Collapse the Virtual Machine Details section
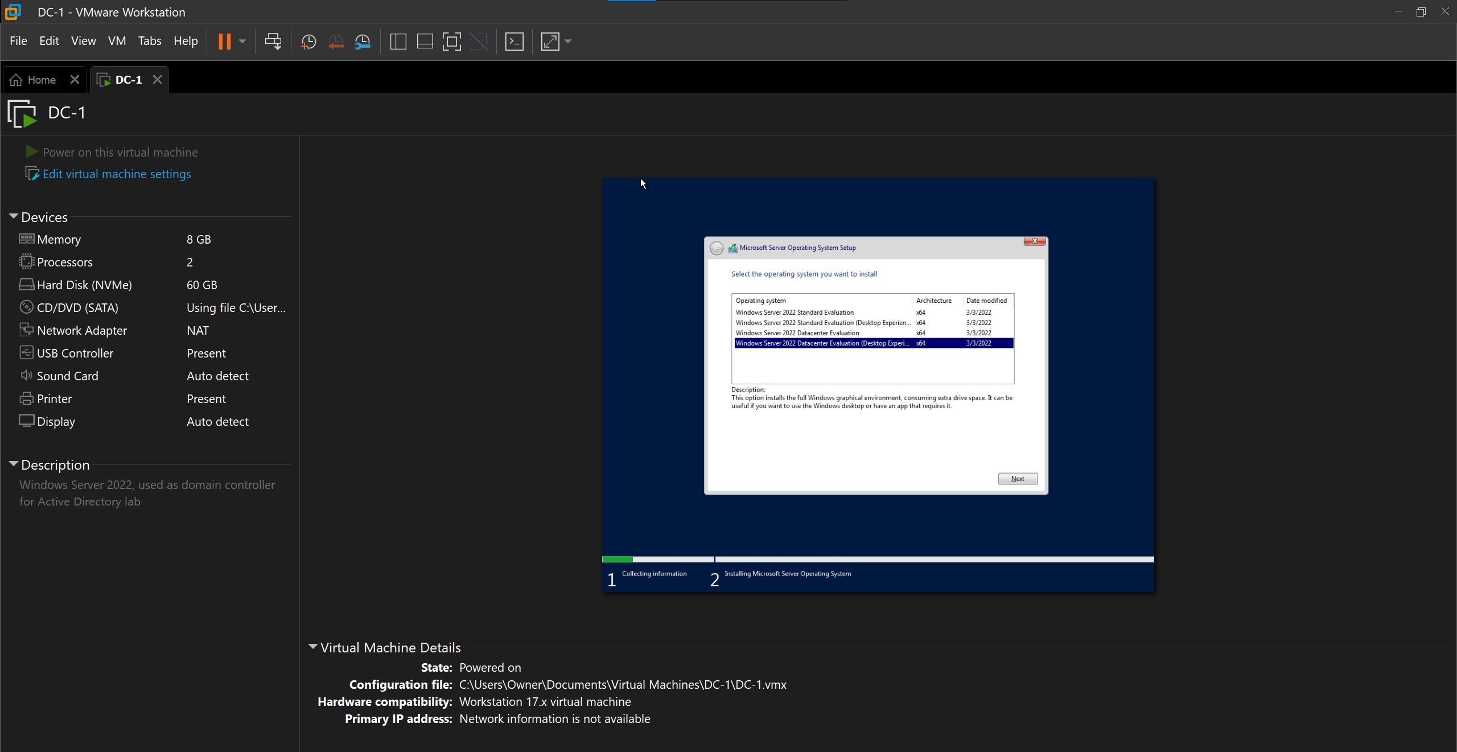 click(x=312, y=647)
